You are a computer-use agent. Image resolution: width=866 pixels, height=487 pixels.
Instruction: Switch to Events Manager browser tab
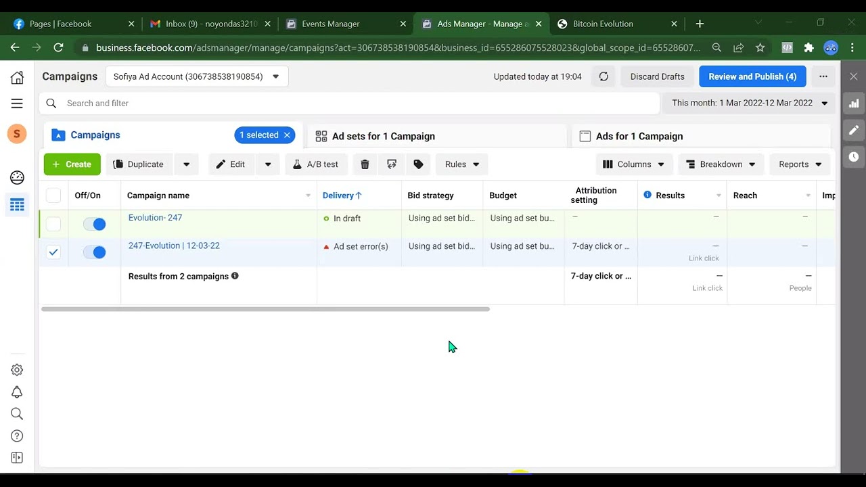pos(345,24)
